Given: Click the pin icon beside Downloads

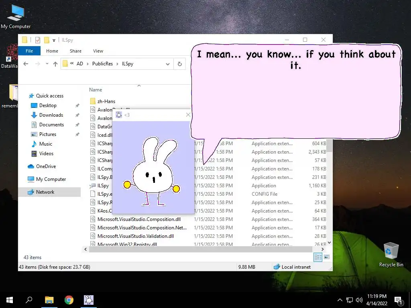Looking at the screenshot, I should coord(77,115).
